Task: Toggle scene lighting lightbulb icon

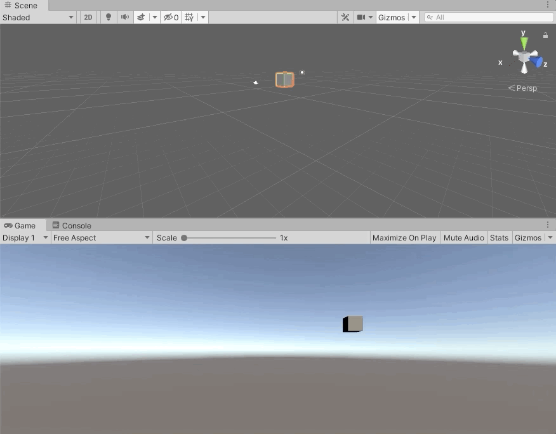Action: (x=109, y=17)
